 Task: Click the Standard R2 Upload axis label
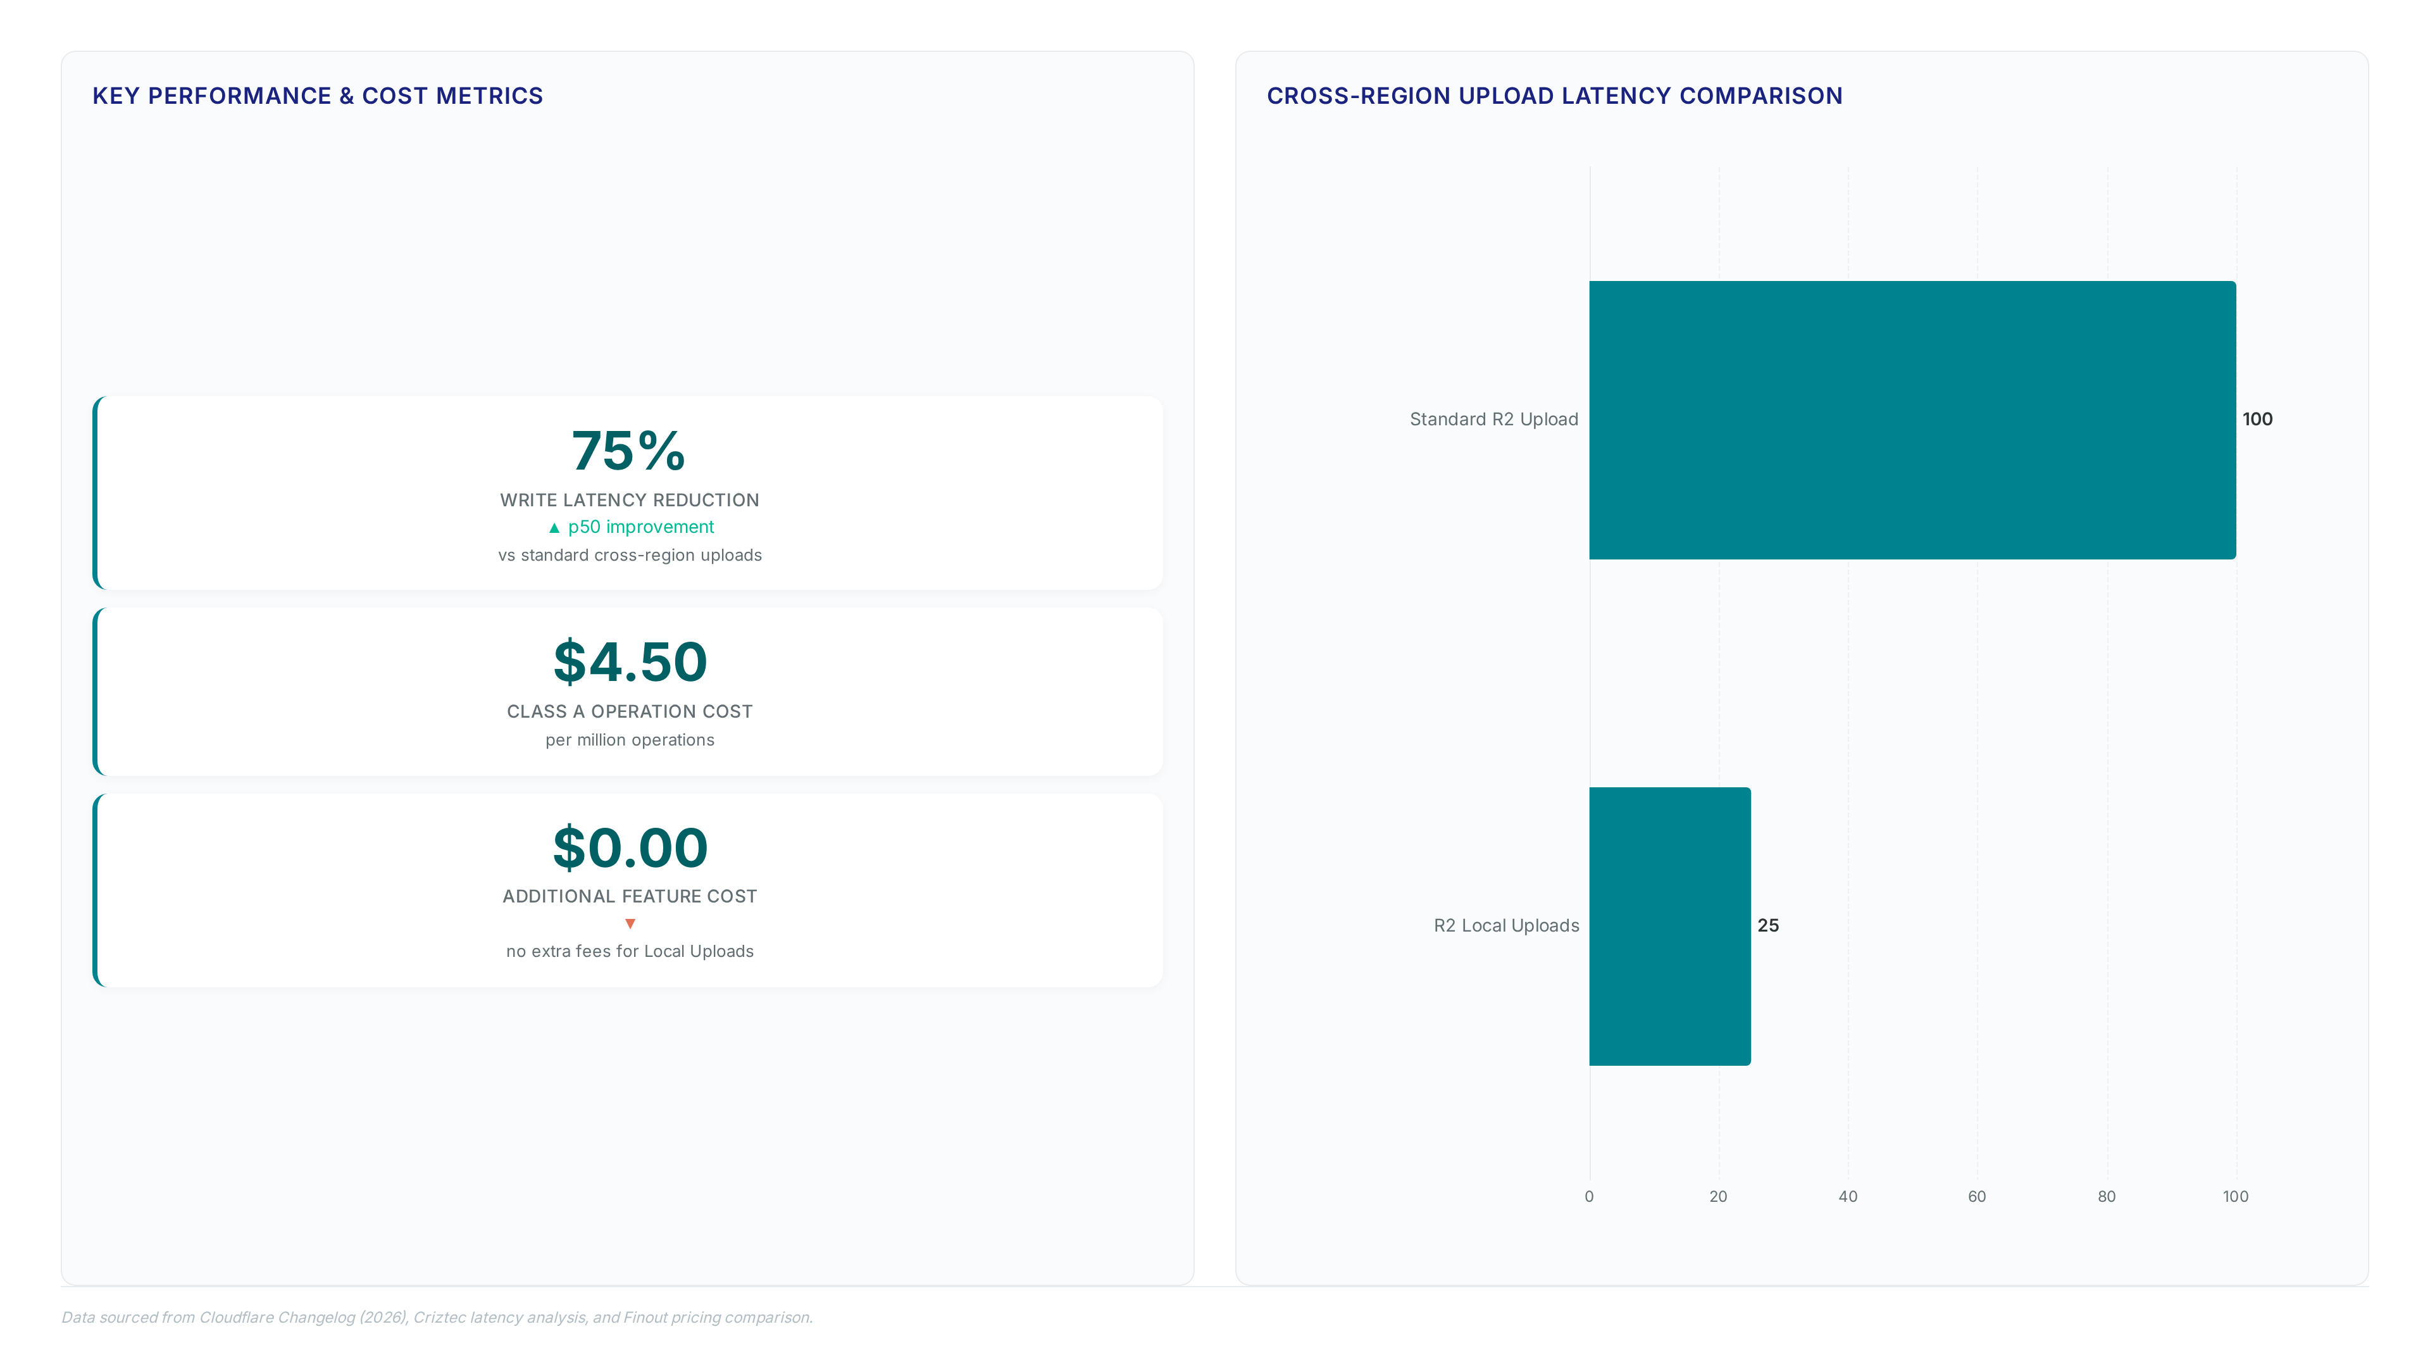point(1493,419)
